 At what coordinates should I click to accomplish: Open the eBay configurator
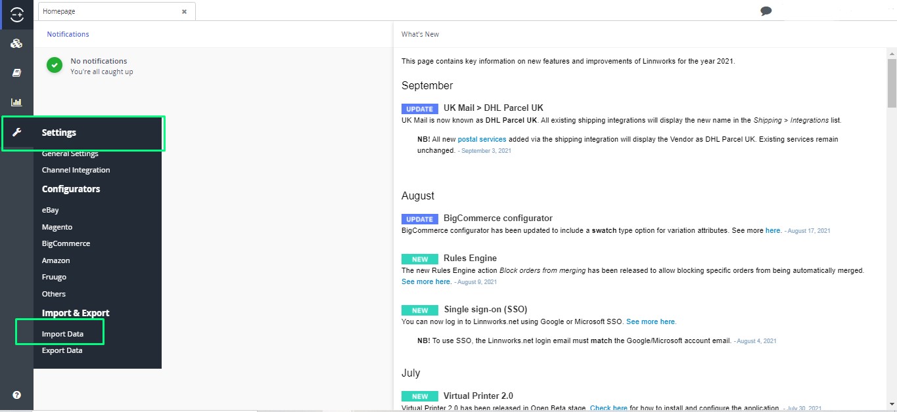click(x=51, y=210)
